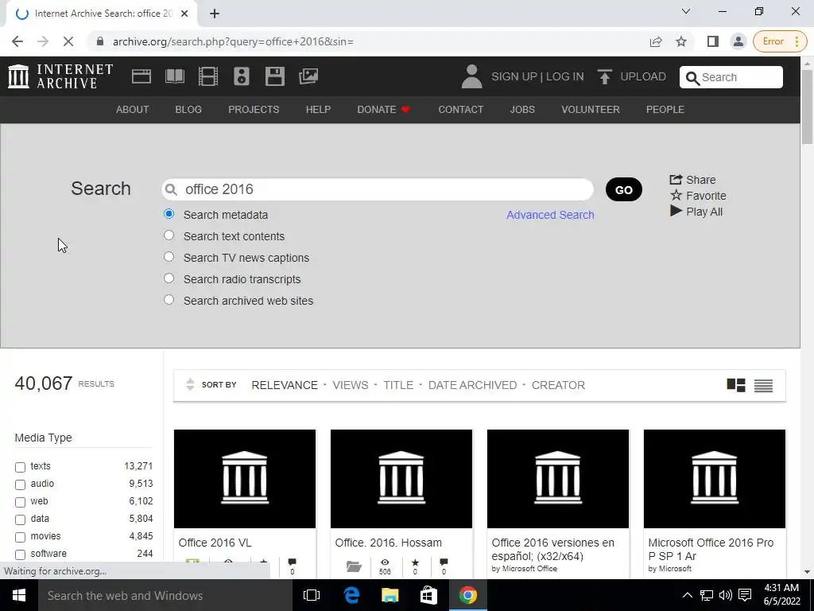The width and height of the screenshot is (814, 611).
Task: Open the Texts book icon
Action: pyautogui.click(x=174, y=76)
